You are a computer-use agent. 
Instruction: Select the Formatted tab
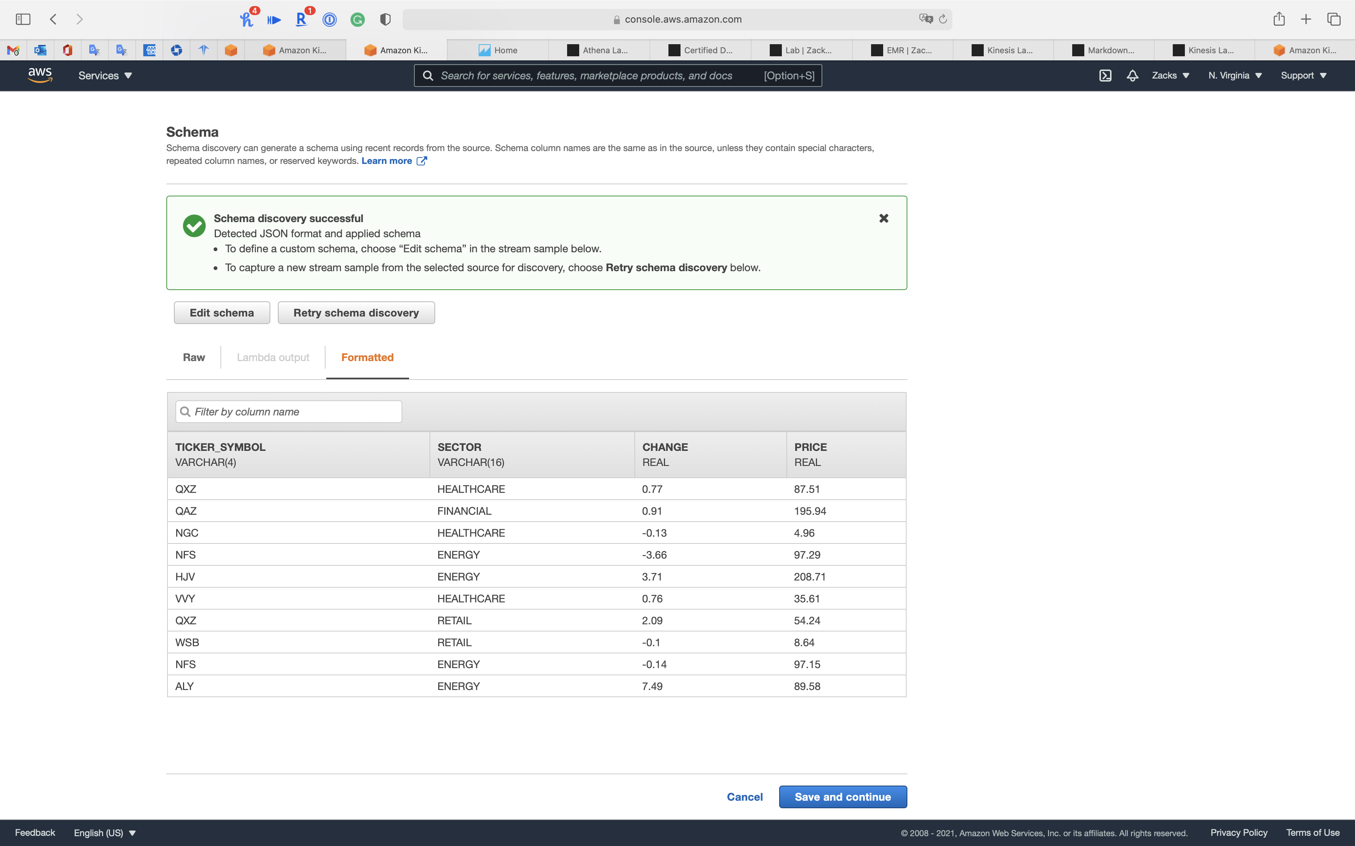pos(367,357)
